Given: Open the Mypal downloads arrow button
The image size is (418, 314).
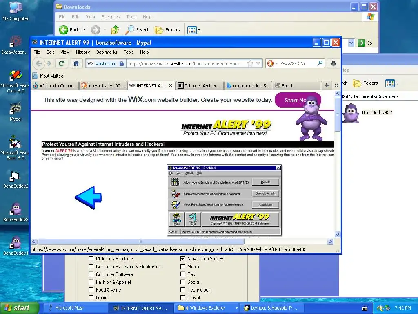Looking at the screenshot, I should point(333,63).
